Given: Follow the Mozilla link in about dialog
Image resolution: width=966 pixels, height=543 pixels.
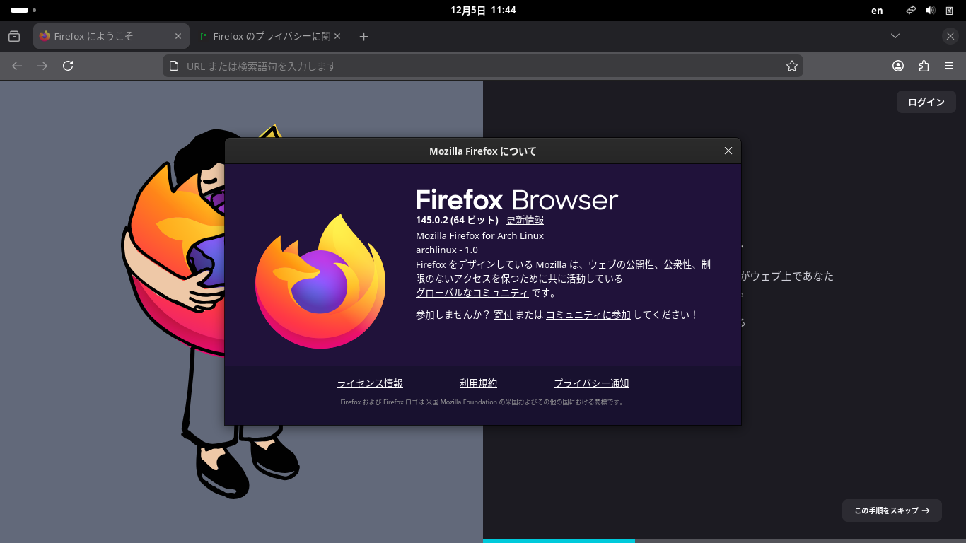Looking at the screenshot, I should tap(551, 264).
